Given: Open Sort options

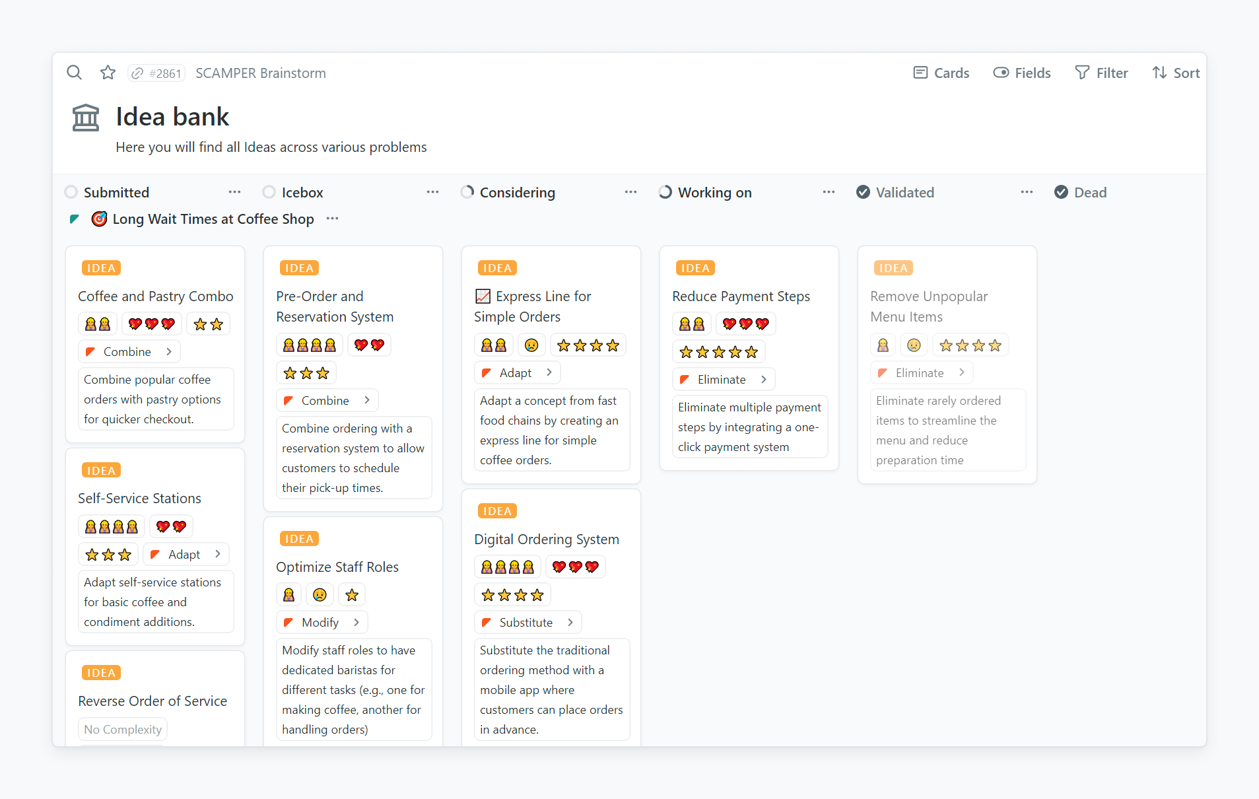Looking at the screenshot, I should (1175, 73).
